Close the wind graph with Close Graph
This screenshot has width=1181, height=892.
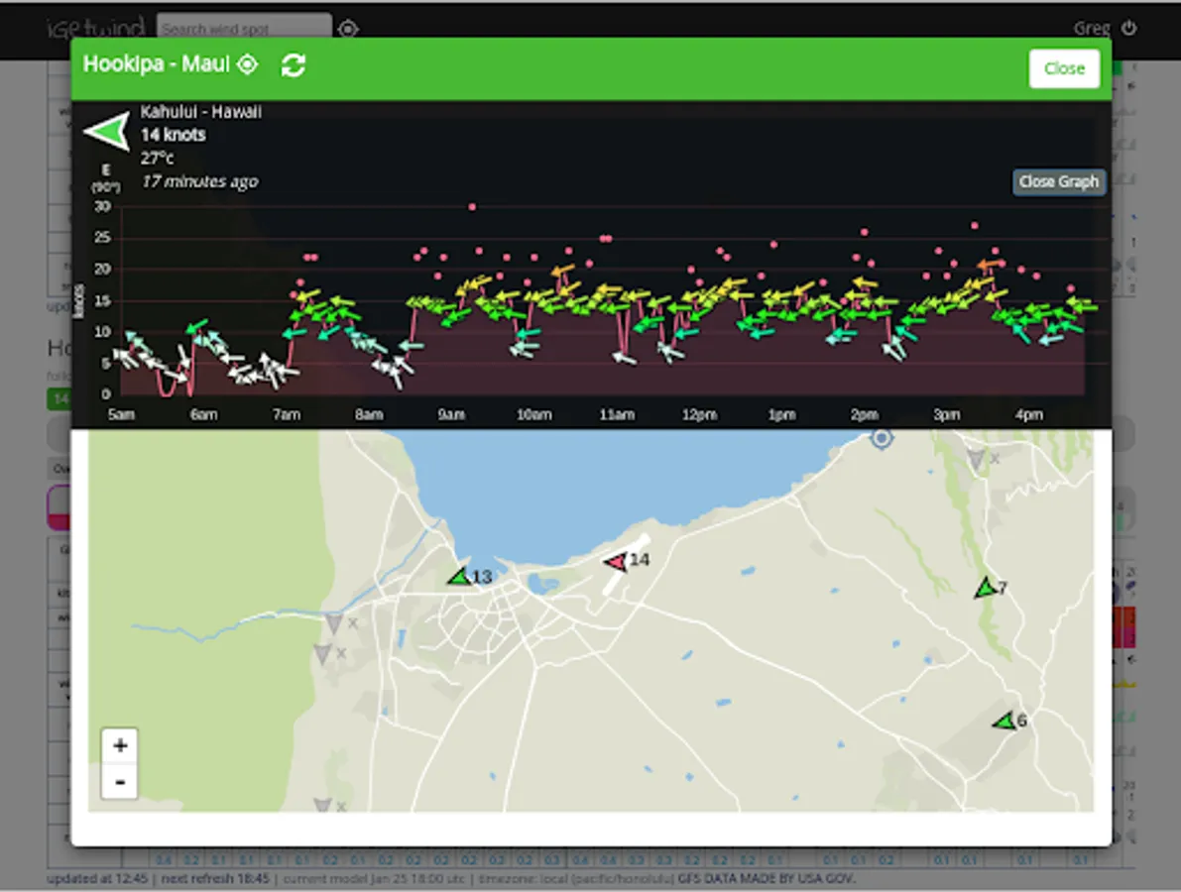[x=1058, y=182]
